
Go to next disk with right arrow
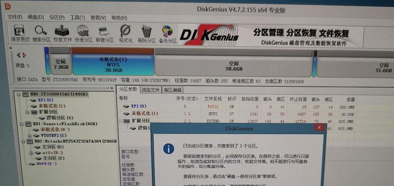point(24,55)
